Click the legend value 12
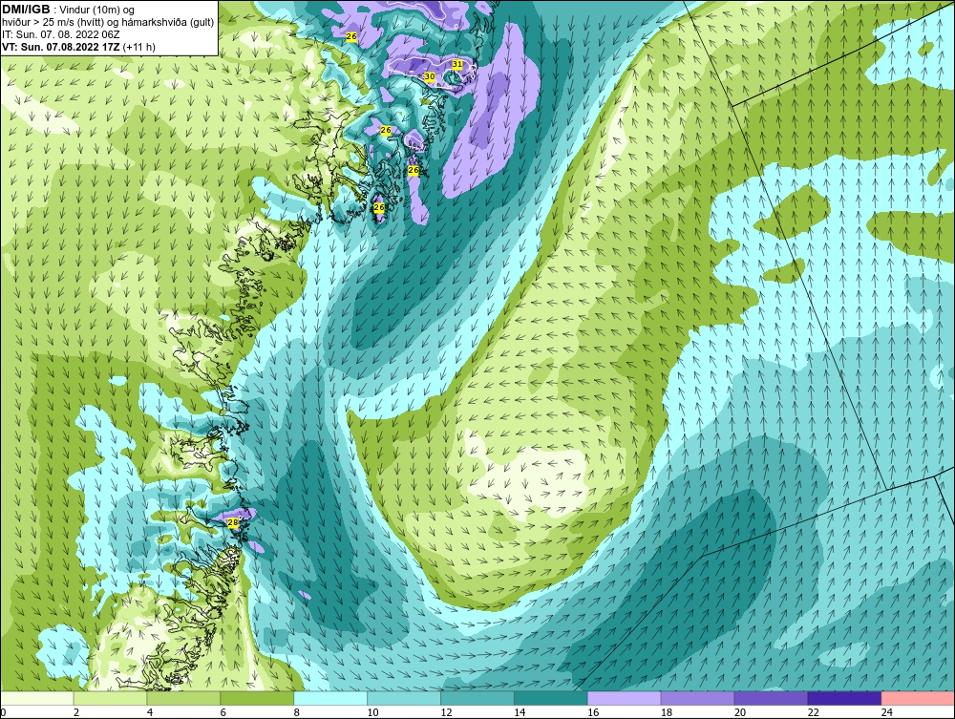This screenshot has width=955, height=719. click(x=446, y=712)
